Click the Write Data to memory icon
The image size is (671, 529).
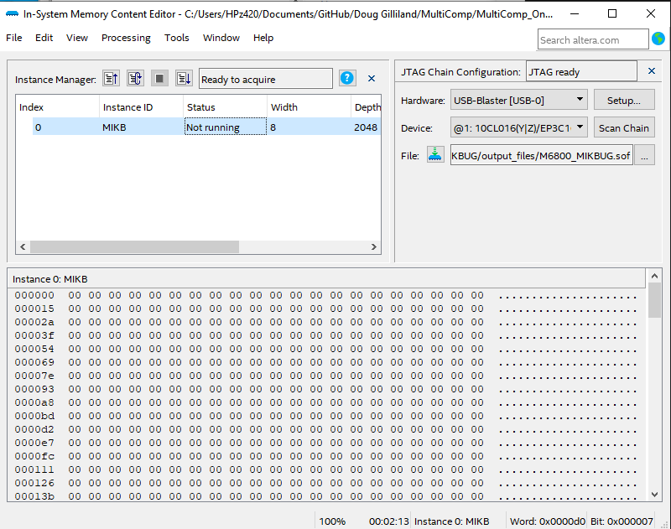pos(184,79)
